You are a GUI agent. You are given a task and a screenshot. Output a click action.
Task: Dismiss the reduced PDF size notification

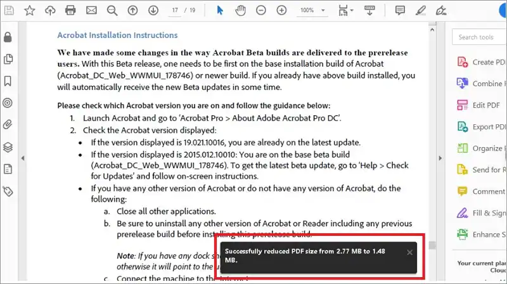[409, 252]
